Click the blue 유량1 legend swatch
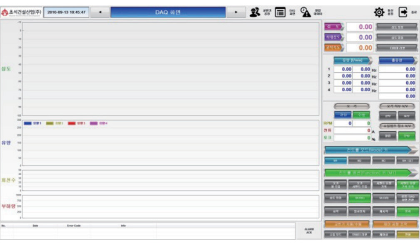This screenshot has height=245, width=420. (28, 123)
